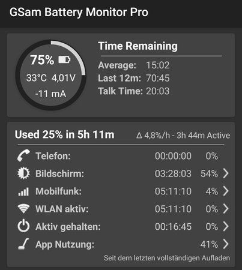Image resolution: width=242 pixels, height=270 pixels.
Task: Open App Nutzung details via chevron arrow
Action: pyautogui.click(x=226, y=244)
